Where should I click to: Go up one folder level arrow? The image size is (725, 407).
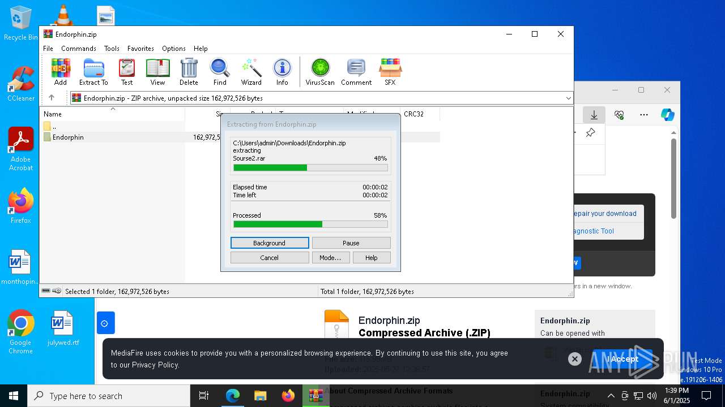[52, 98]
